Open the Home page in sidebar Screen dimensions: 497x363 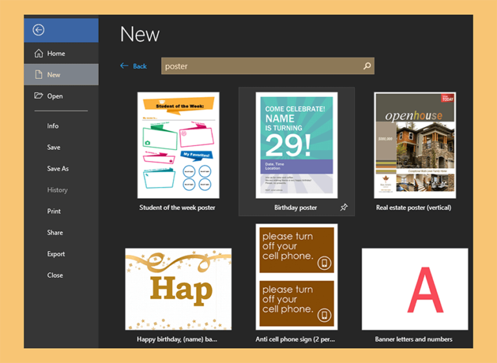[61, 53]
